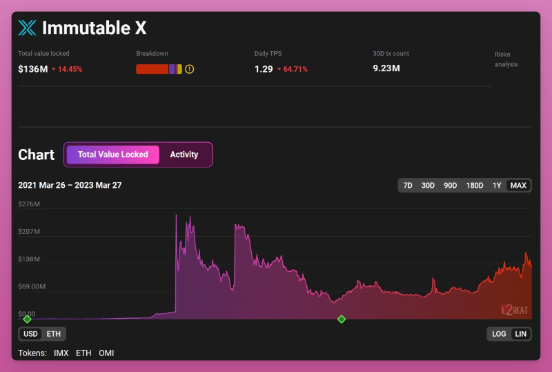Screen dimensions: 552x372
Task: Click the Total value locked label
Action: [x=43, y=54]
